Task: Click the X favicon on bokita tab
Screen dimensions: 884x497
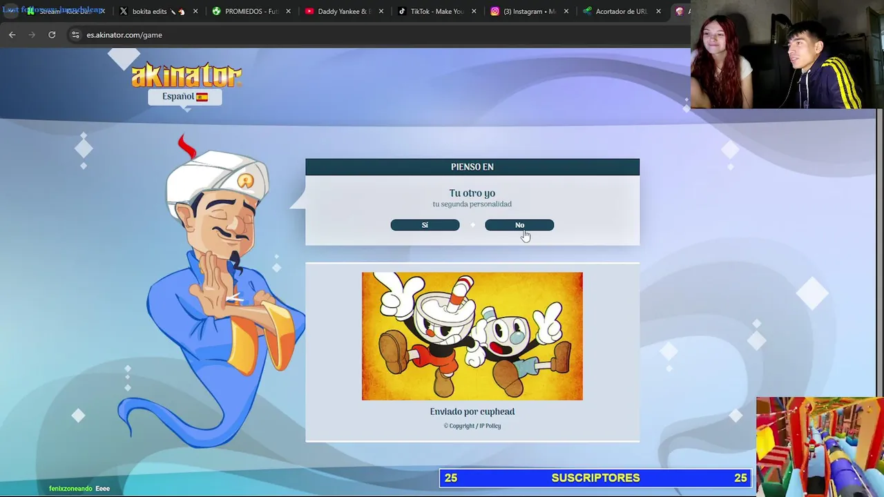Action: [x=124, y=11]
